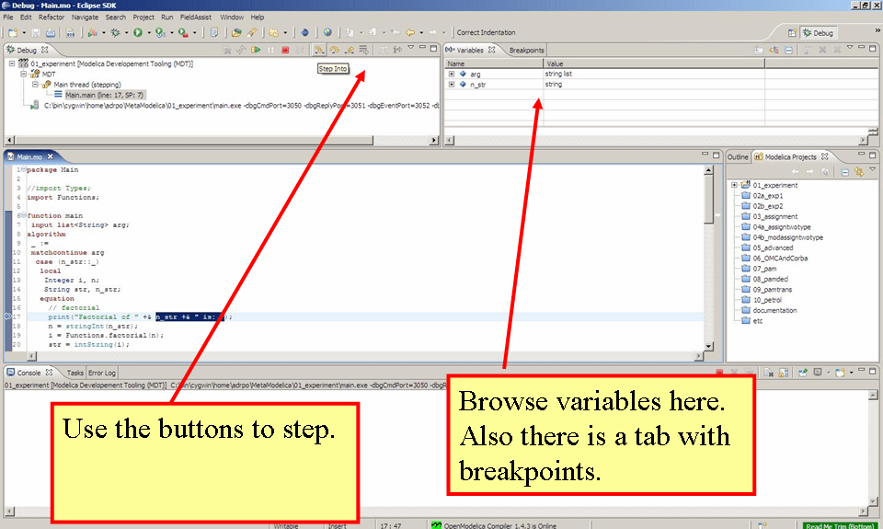The image size is (883, 529).
Task: Click the Debug bug icon in main toolbar
Action: click(x=115, y=32)
